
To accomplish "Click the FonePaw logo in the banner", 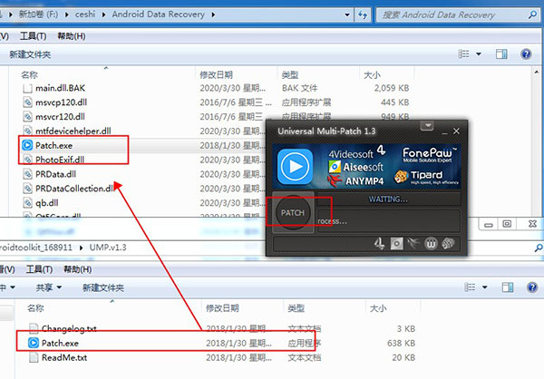I will tap(430, 155).
